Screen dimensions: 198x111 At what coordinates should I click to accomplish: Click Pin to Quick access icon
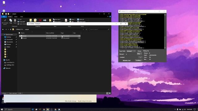5,20
